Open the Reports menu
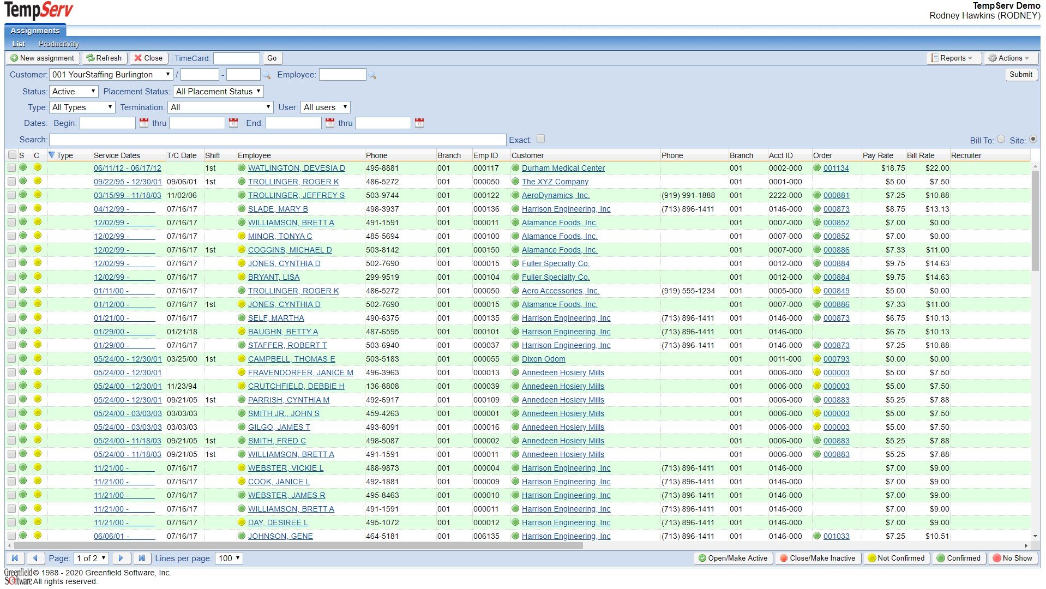Screen dimensions: 1046x589 (x=953, y=58)
